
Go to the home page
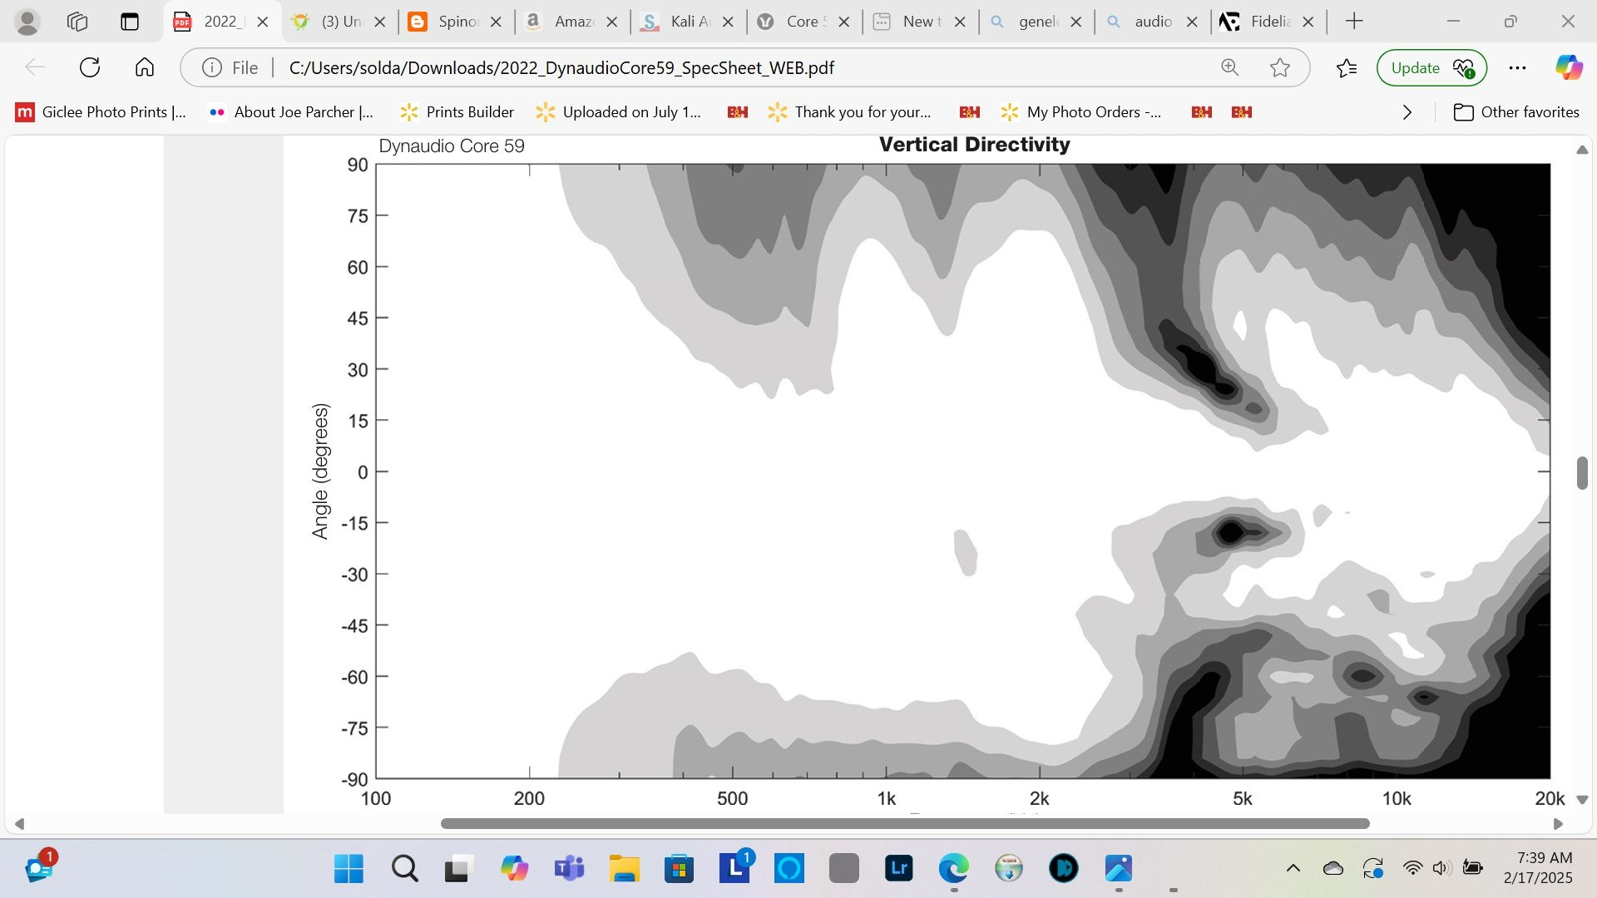(145, 67)
